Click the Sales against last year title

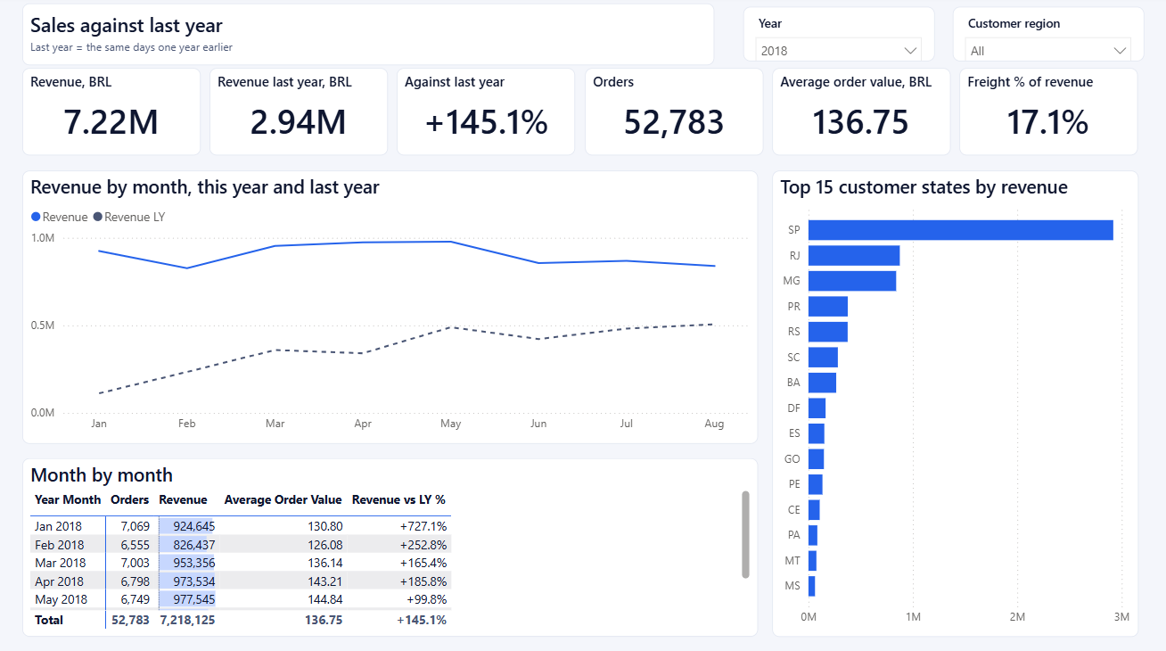127,26
